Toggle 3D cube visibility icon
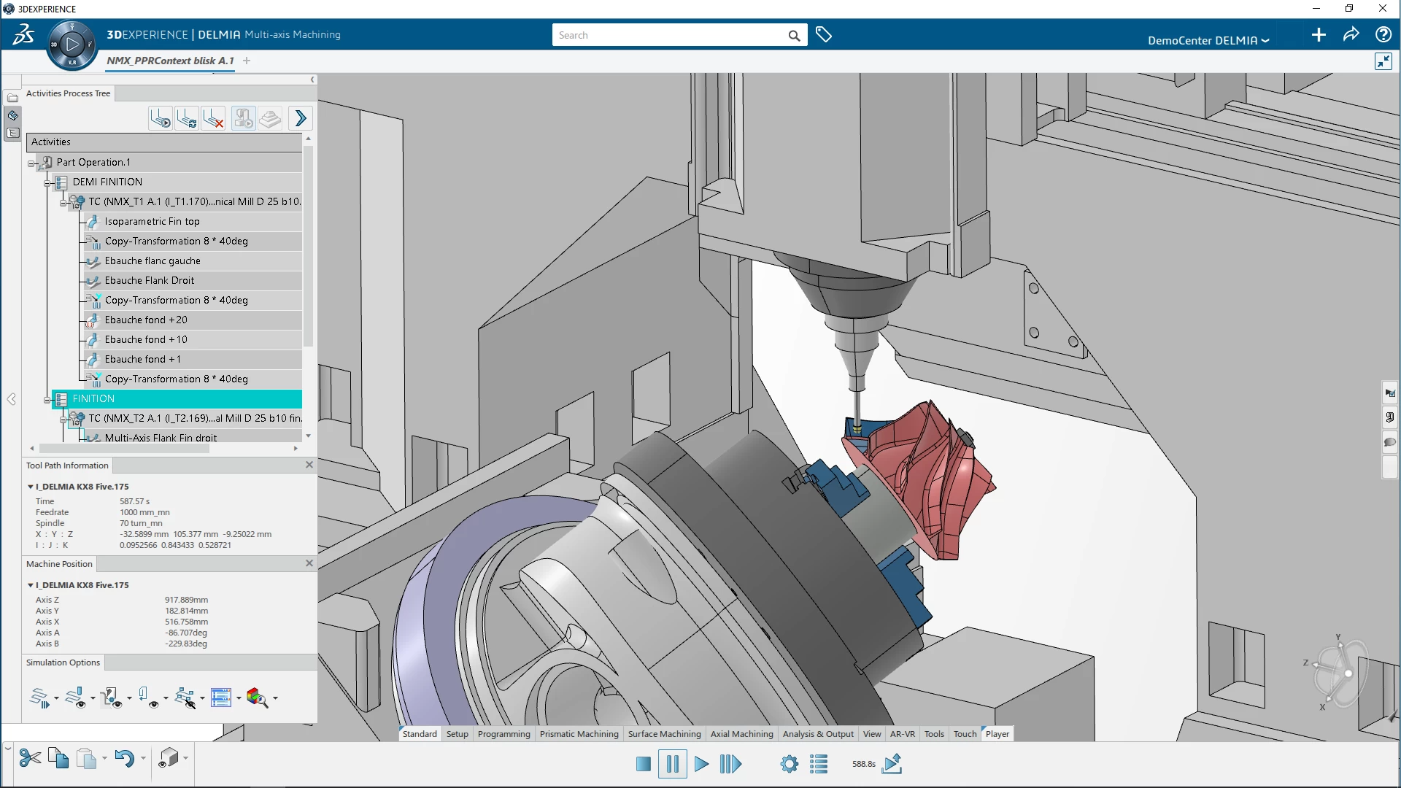The height and width of the screenshot is (788, 1401). click(x=168, y=758)
